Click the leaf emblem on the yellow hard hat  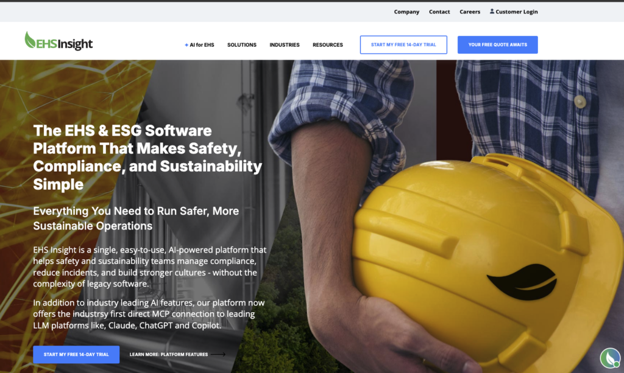(x=522, y=281)
